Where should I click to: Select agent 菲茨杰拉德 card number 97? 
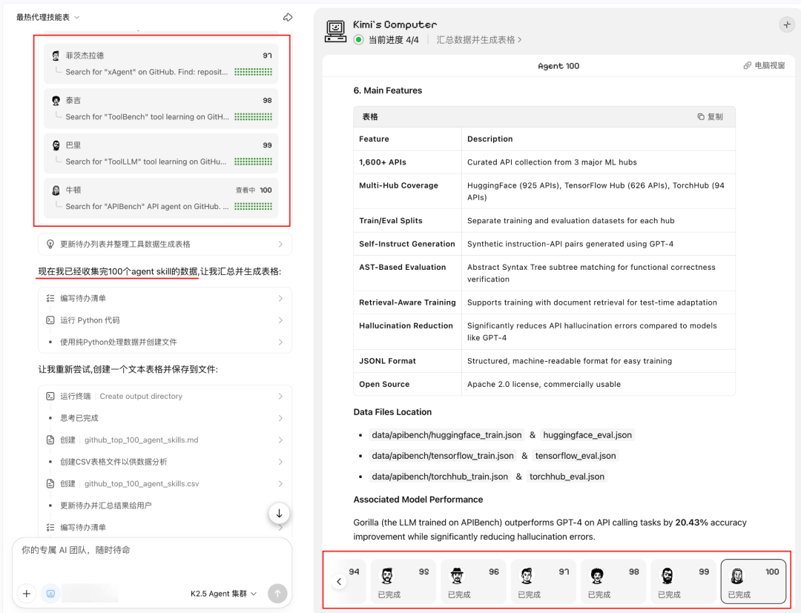161,63
